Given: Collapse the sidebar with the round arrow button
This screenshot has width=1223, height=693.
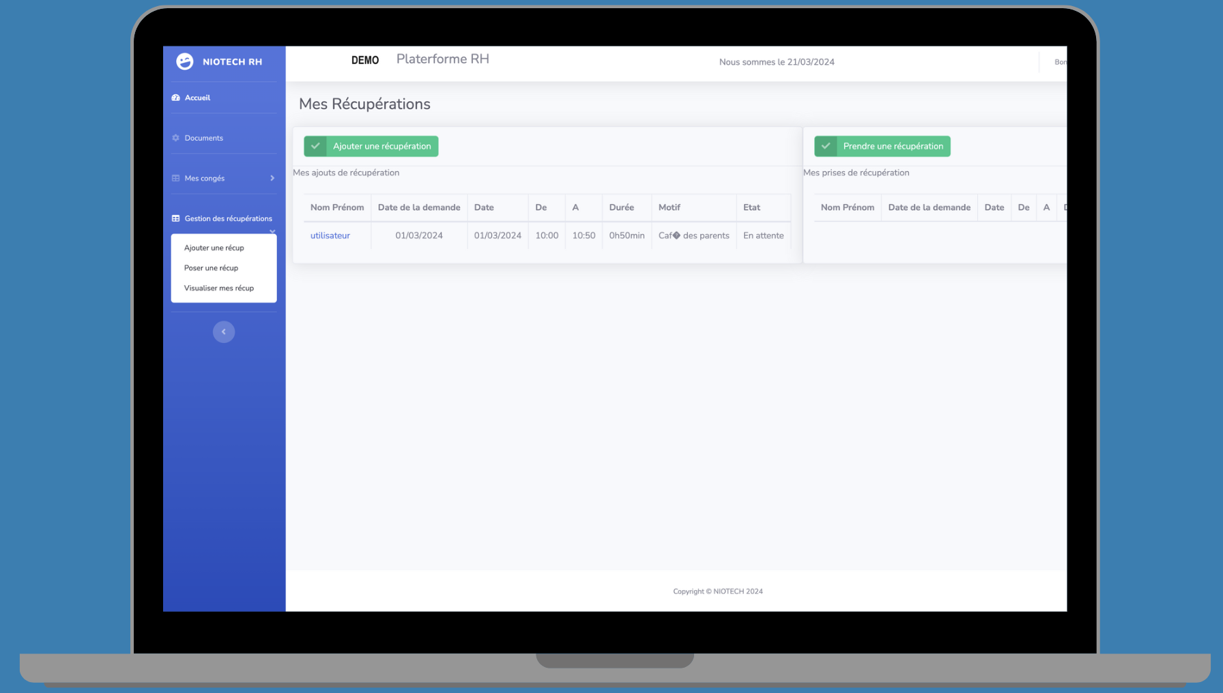Looking at the screenshot, I should pyautogui.click(x=223, y=331).
